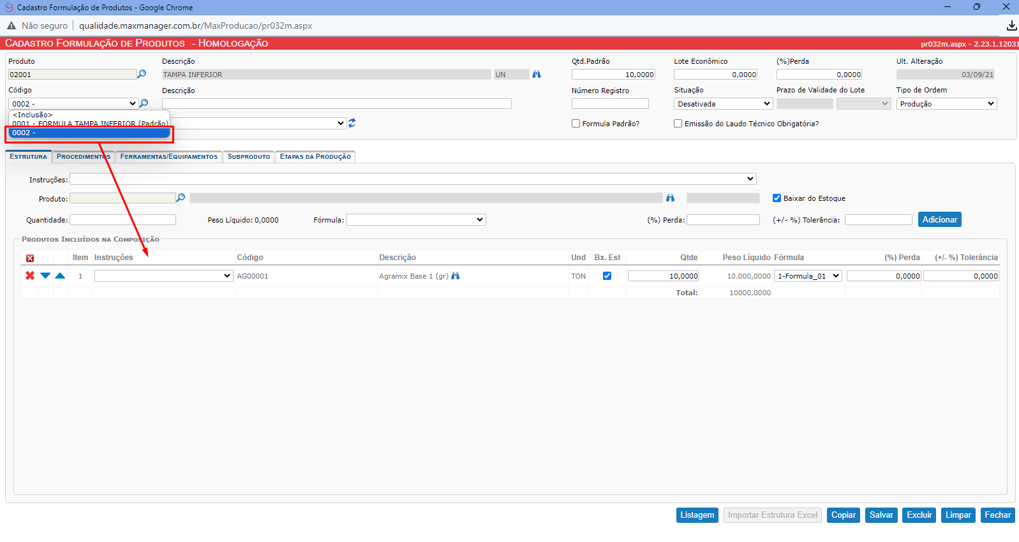
Task: Toggle Formula Padrão checkbox
Action: coord(576,124)
